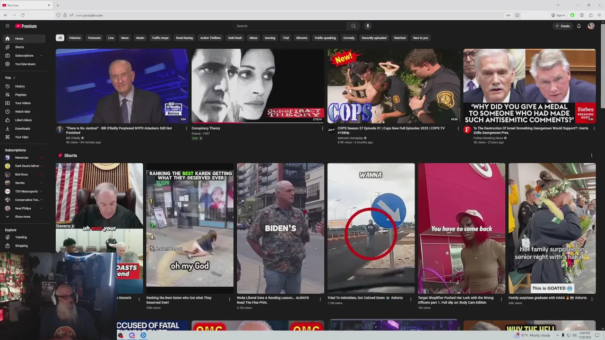
Task: Reload the page in the browser
Action: [x=22, y=15]
